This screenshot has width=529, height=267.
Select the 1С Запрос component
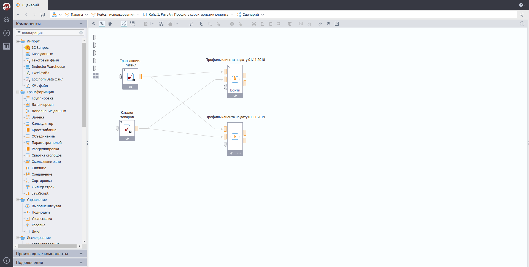click(x=37, y=48)
